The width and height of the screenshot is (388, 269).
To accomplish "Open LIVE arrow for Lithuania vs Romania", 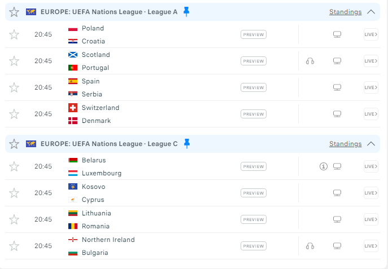I will click(370, 219).
